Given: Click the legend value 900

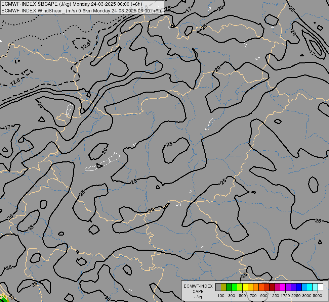Looking at the screenshot, I should (x=264, y=296).
